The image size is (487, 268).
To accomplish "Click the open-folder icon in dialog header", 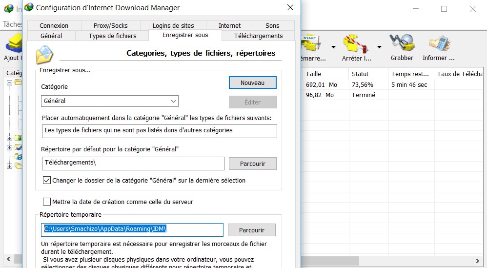I will pyautogui.click(x=45, y=55).
